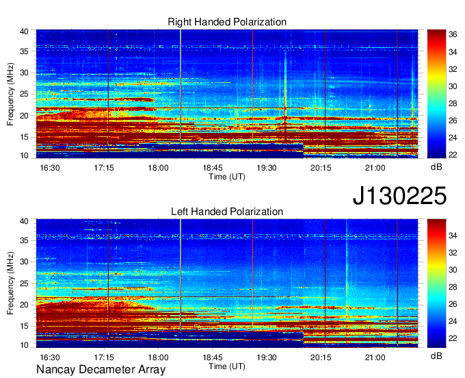Click the 34 dB value on lower colorbar
Screen dimensions: 465x378
(453, 236)
